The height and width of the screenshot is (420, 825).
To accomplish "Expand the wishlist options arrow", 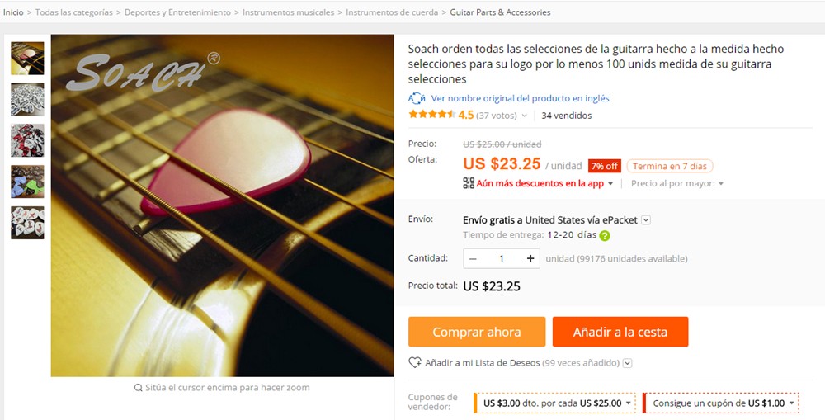I will 628,363.
